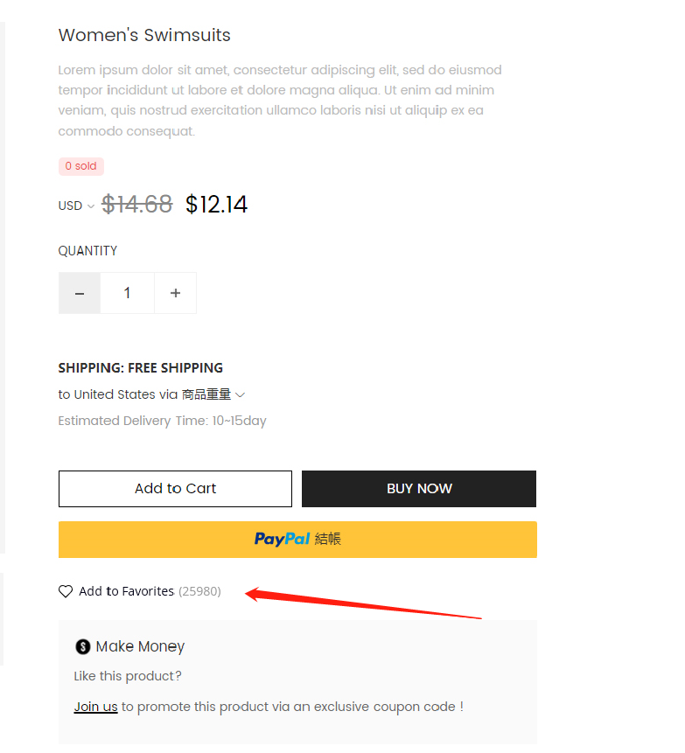Image resolution: width=685 pixels, height=753 pixels.
Task: Click the crossed-out $14.68 price
Action: [x=136, y=205]
